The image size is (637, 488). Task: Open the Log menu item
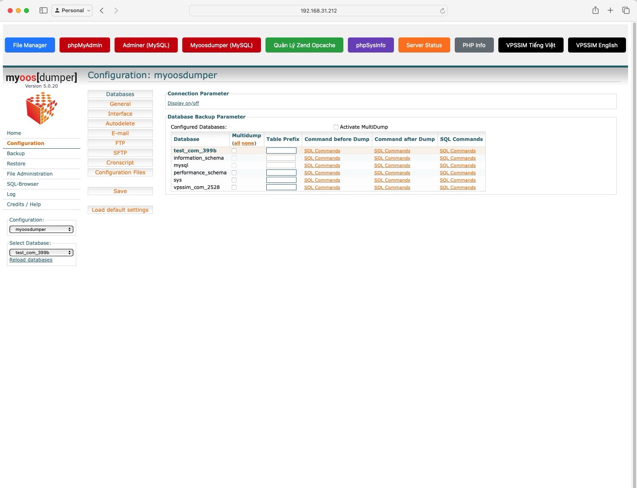click(11, 194)
